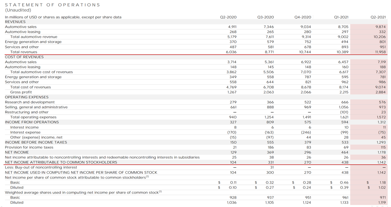This screenshot has width=391, height=207.
Task: Select Q3-2020 buy-out value 31
Action: coord(272,167)
